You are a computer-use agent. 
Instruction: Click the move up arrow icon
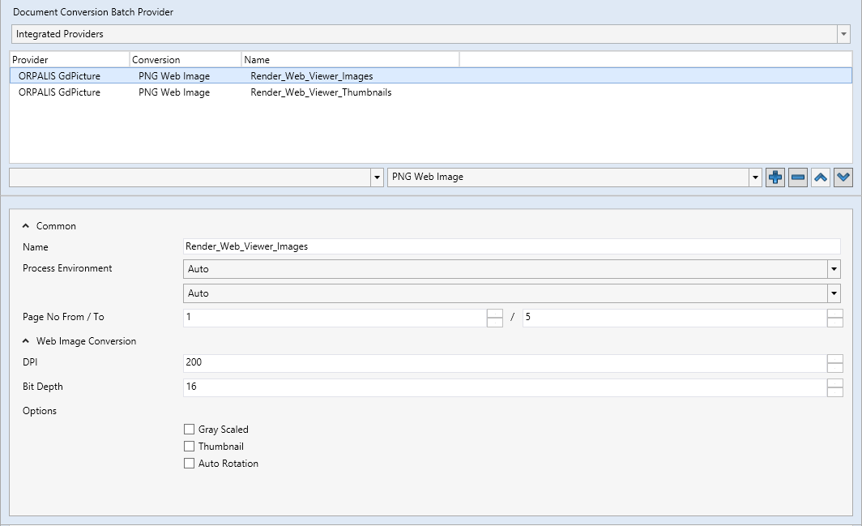821,177
